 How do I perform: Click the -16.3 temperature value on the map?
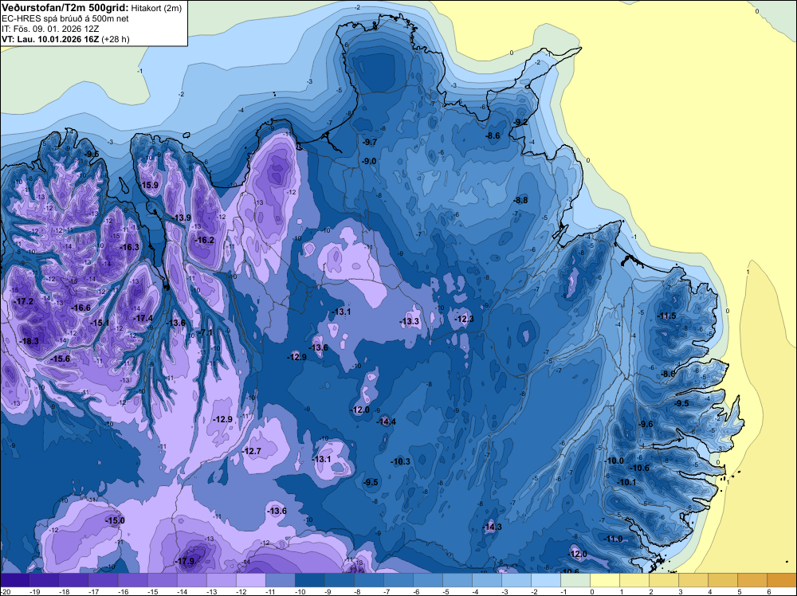[x=130, y=247]
